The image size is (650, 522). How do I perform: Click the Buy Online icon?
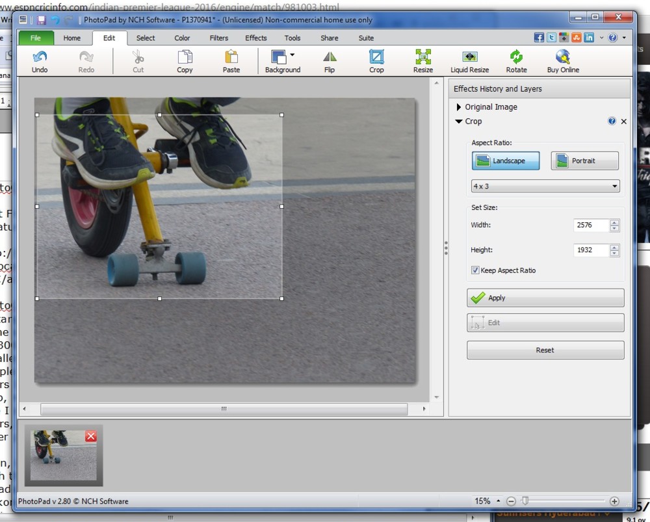pyautogui.click(x=563, y=57)
